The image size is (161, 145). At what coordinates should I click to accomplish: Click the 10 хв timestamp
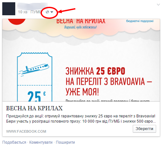coord(23,12)
